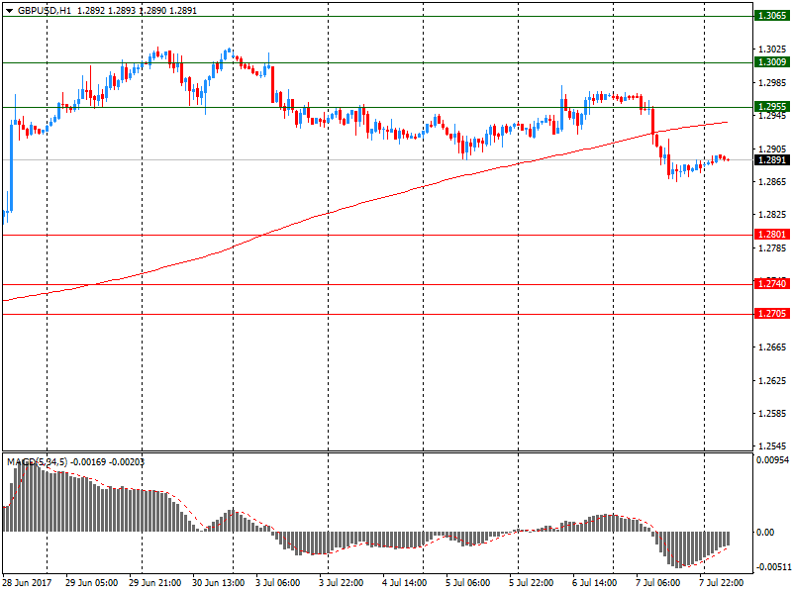Click the 1.2825 price scale value

point(772,215)
